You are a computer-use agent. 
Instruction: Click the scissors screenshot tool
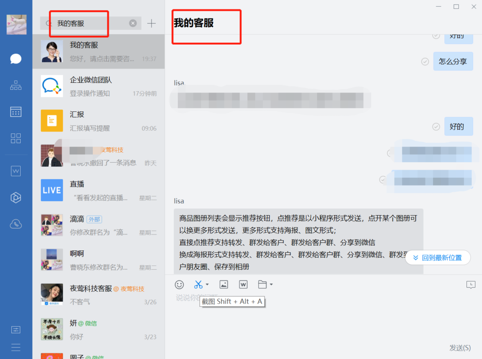(198, 285)
